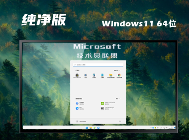Click the Start menu search box
Screen dimensions: 189x140
click(x=98, y=65)
